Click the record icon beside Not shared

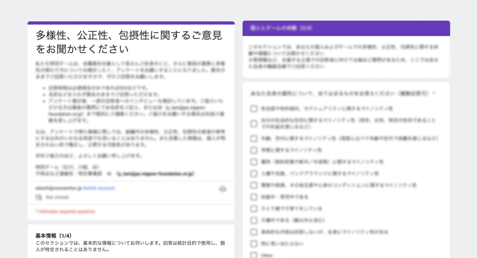click(x=39, y=197)
